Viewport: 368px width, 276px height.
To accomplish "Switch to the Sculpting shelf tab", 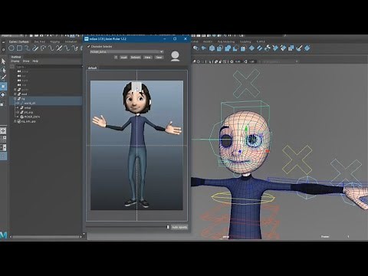I will 245,41.
